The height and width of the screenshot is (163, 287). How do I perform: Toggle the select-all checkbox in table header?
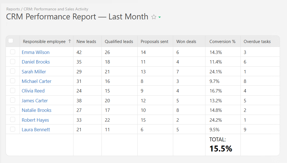point(11,41)
